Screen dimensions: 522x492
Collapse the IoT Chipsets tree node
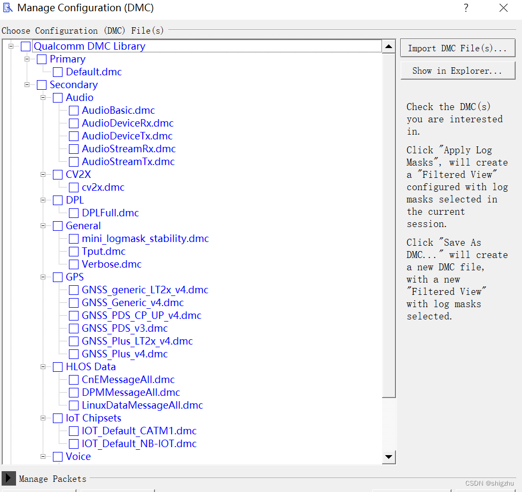tap(43, 418)
